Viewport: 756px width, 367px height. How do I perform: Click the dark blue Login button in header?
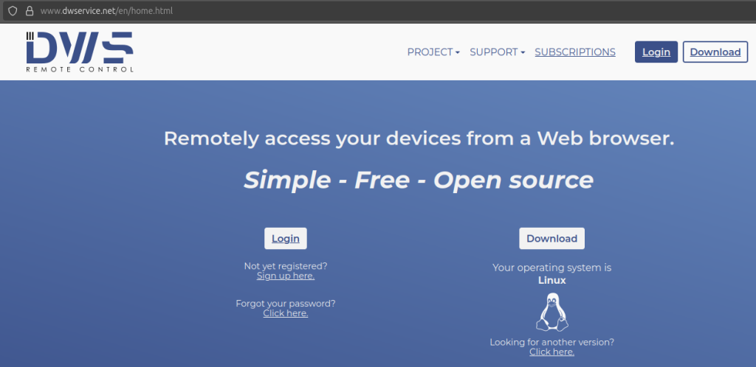click(656, 52)
